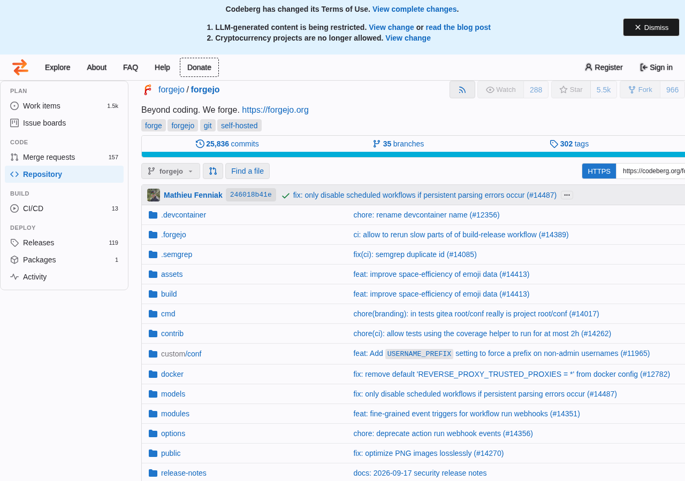Viewport: 685px width, 481px height.
Task: Open Releases in the sidebar
Action: coord(64,243)
